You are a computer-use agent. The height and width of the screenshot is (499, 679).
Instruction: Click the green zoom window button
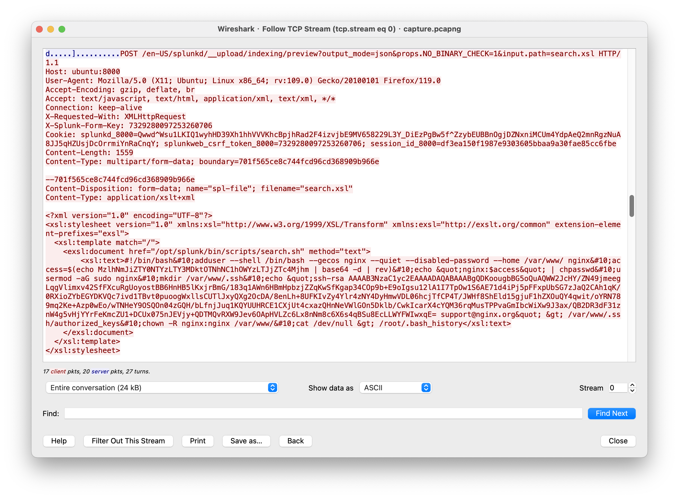tap(62, 29)
